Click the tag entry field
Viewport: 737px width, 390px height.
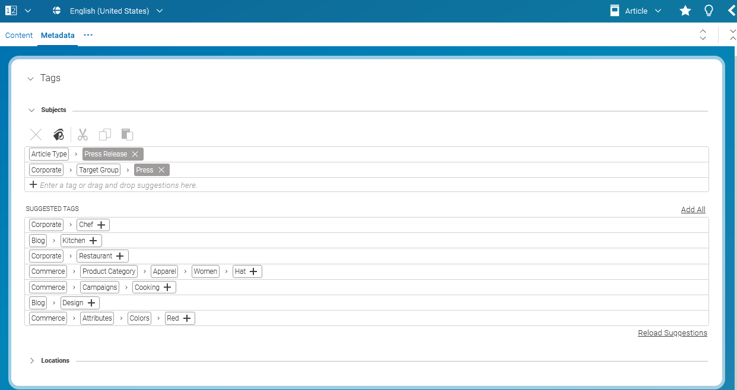point(178,184)
